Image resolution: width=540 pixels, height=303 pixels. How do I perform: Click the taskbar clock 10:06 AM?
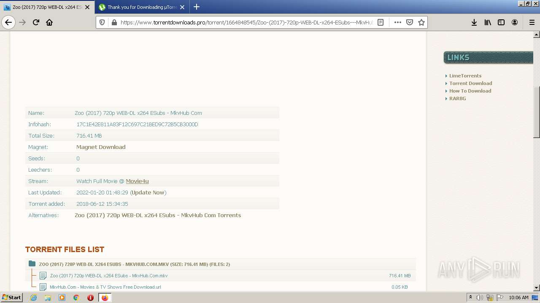tap(518, 298)
